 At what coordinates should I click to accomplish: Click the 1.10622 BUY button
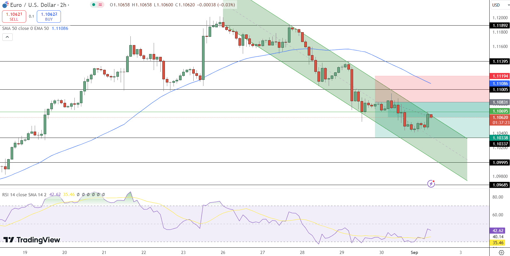point(49,16)
